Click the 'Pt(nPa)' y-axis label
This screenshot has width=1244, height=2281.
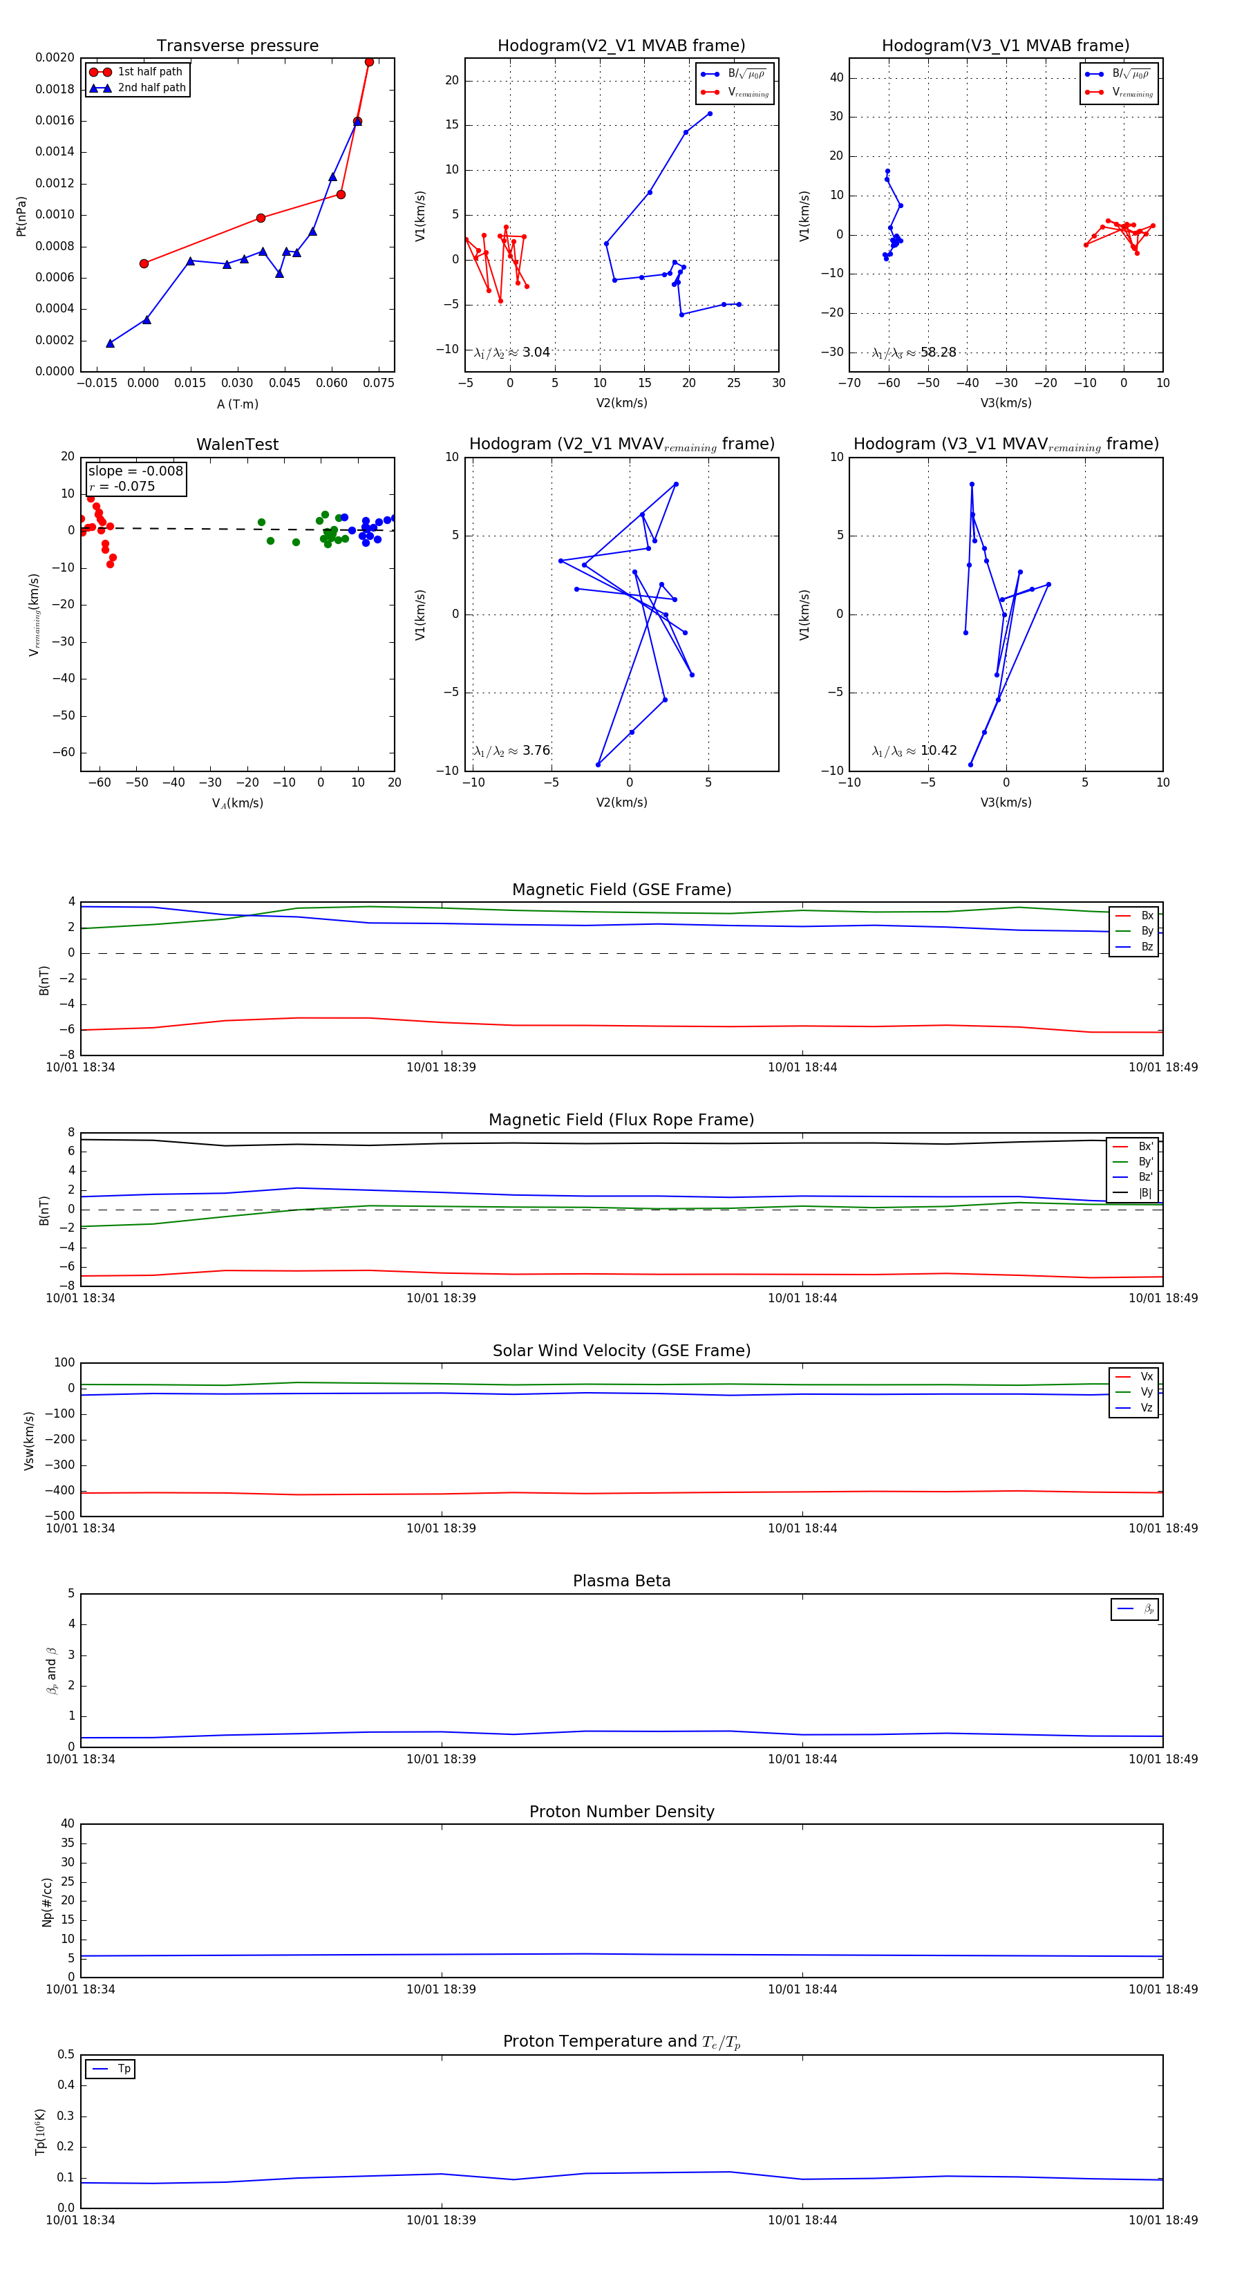(x=21, y=215)
